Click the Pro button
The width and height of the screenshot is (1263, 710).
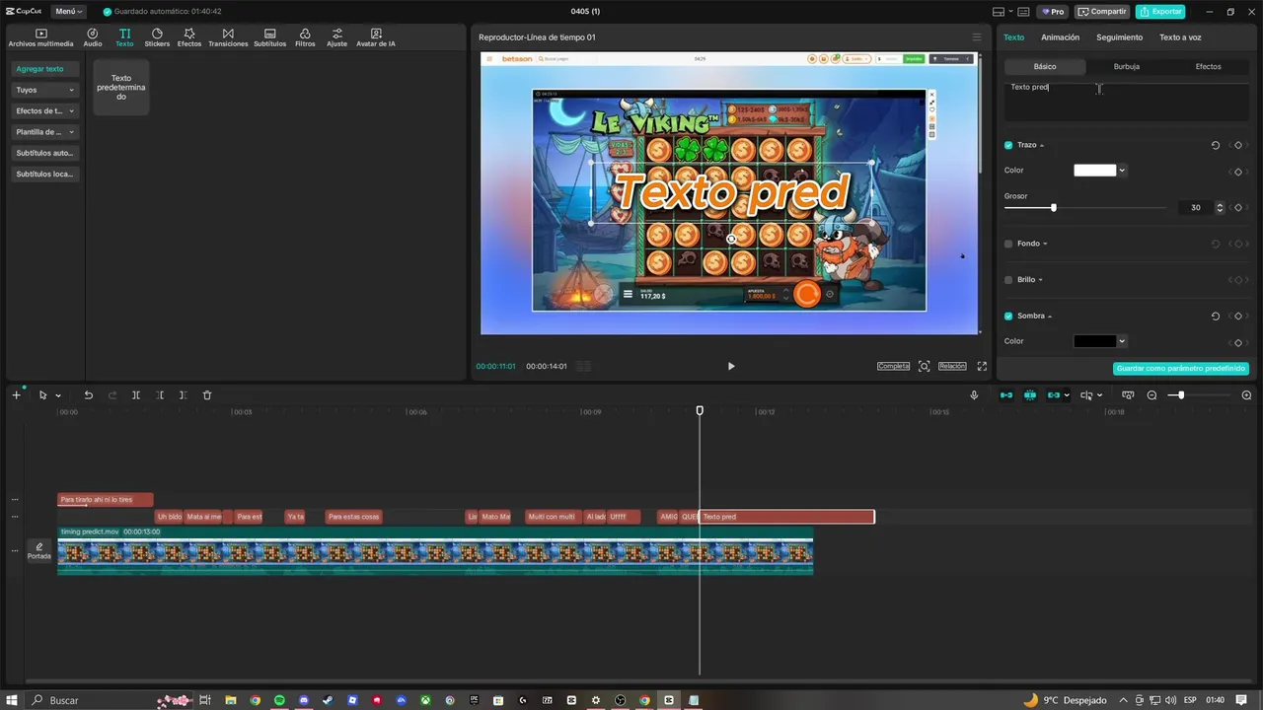[1052, 12]
